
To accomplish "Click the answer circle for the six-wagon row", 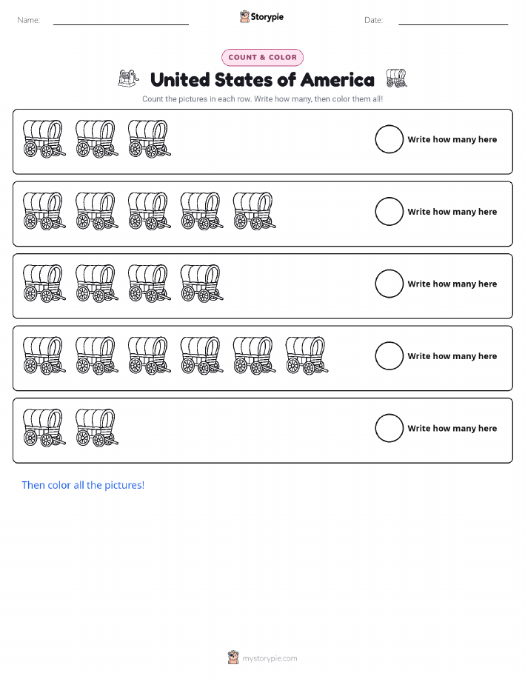I will pyautogui.click(x=389, y=356).
